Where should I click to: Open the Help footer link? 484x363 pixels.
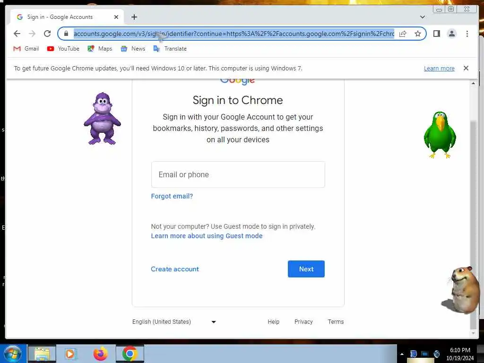pos(274,321)
